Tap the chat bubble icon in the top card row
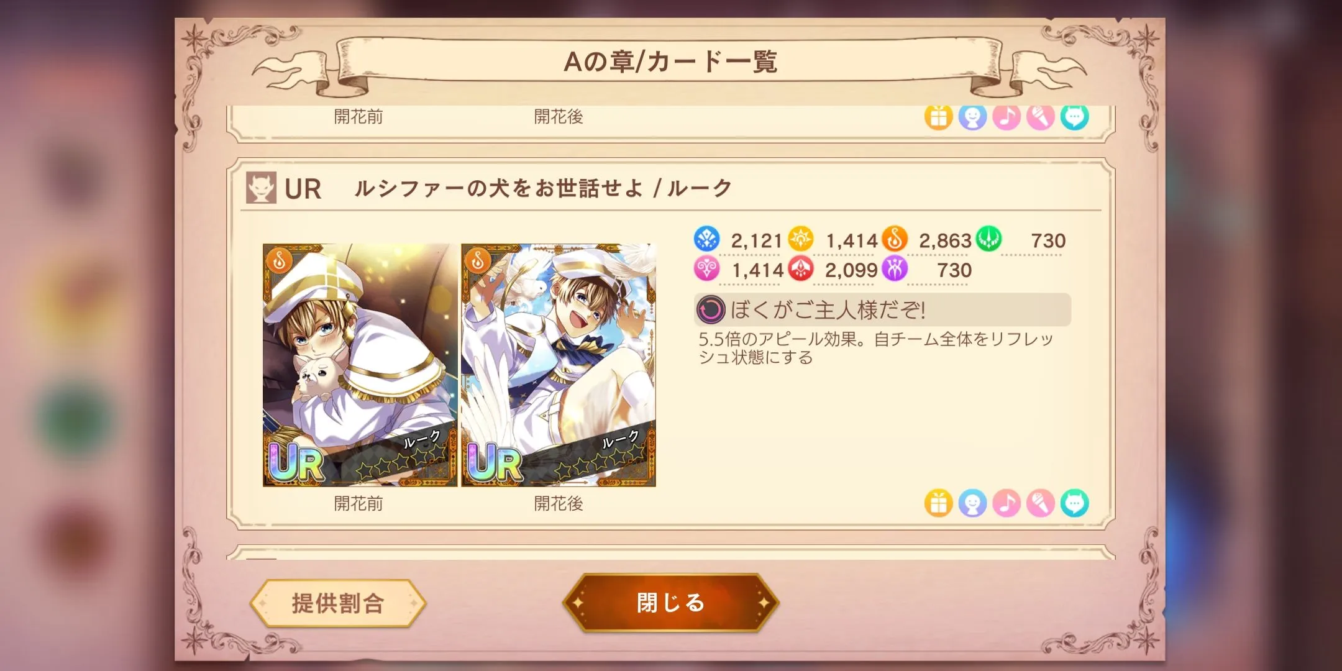1342x671 pixels. 1075,117
